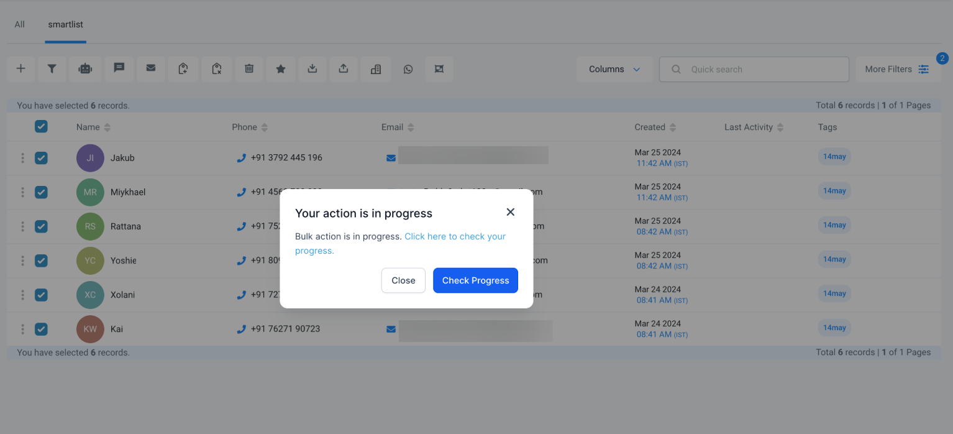953x434 pixels.
Task: Click the phone icon beside Jakub's number
Action: coord(242,158)
